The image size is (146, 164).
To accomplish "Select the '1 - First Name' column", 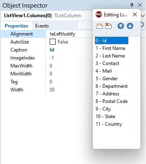I will click(x=110, y=48).
